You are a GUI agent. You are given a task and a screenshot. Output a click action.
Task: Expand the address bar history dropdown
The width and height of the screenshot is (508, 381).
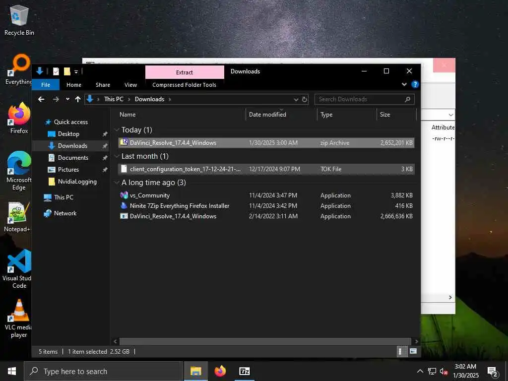click(296, 99)
